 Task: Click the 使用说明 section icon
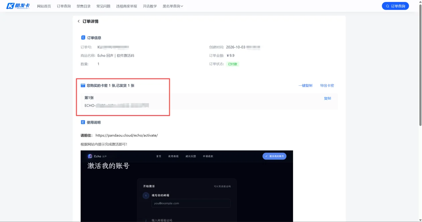(83, 122)
